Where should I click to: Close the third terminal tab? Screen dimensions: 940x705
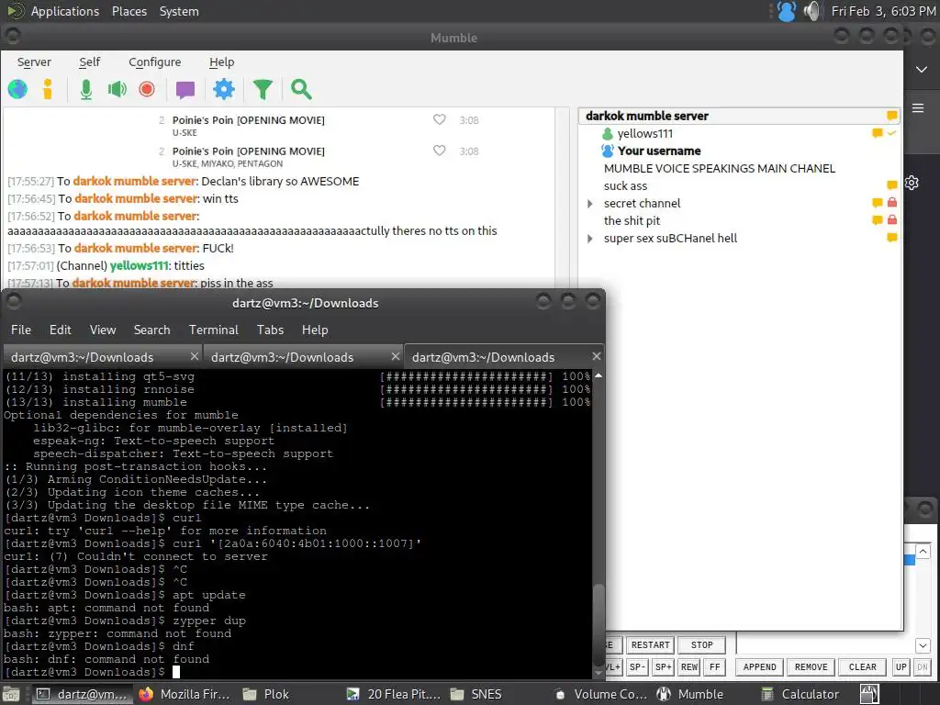[596, 356]
